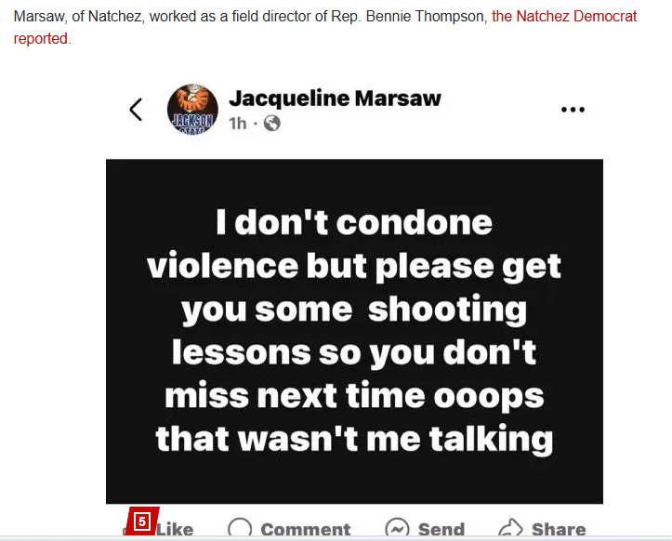Click the comment bubble icon
The image size is (672, 541).
[x=240, y=528]
